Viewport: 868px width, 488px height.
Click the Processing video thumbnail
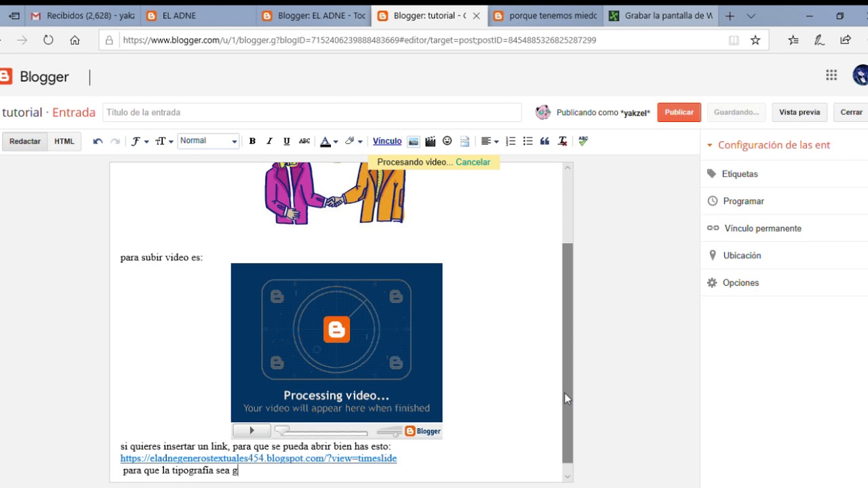(336, 343)
